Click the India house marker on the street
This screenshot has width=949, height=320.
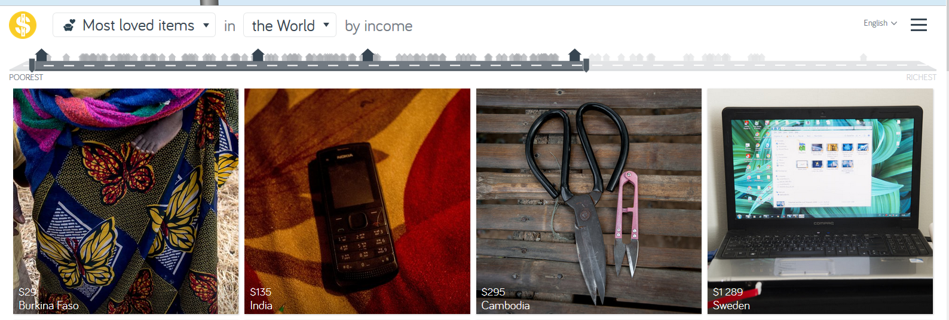pos(258,55)
